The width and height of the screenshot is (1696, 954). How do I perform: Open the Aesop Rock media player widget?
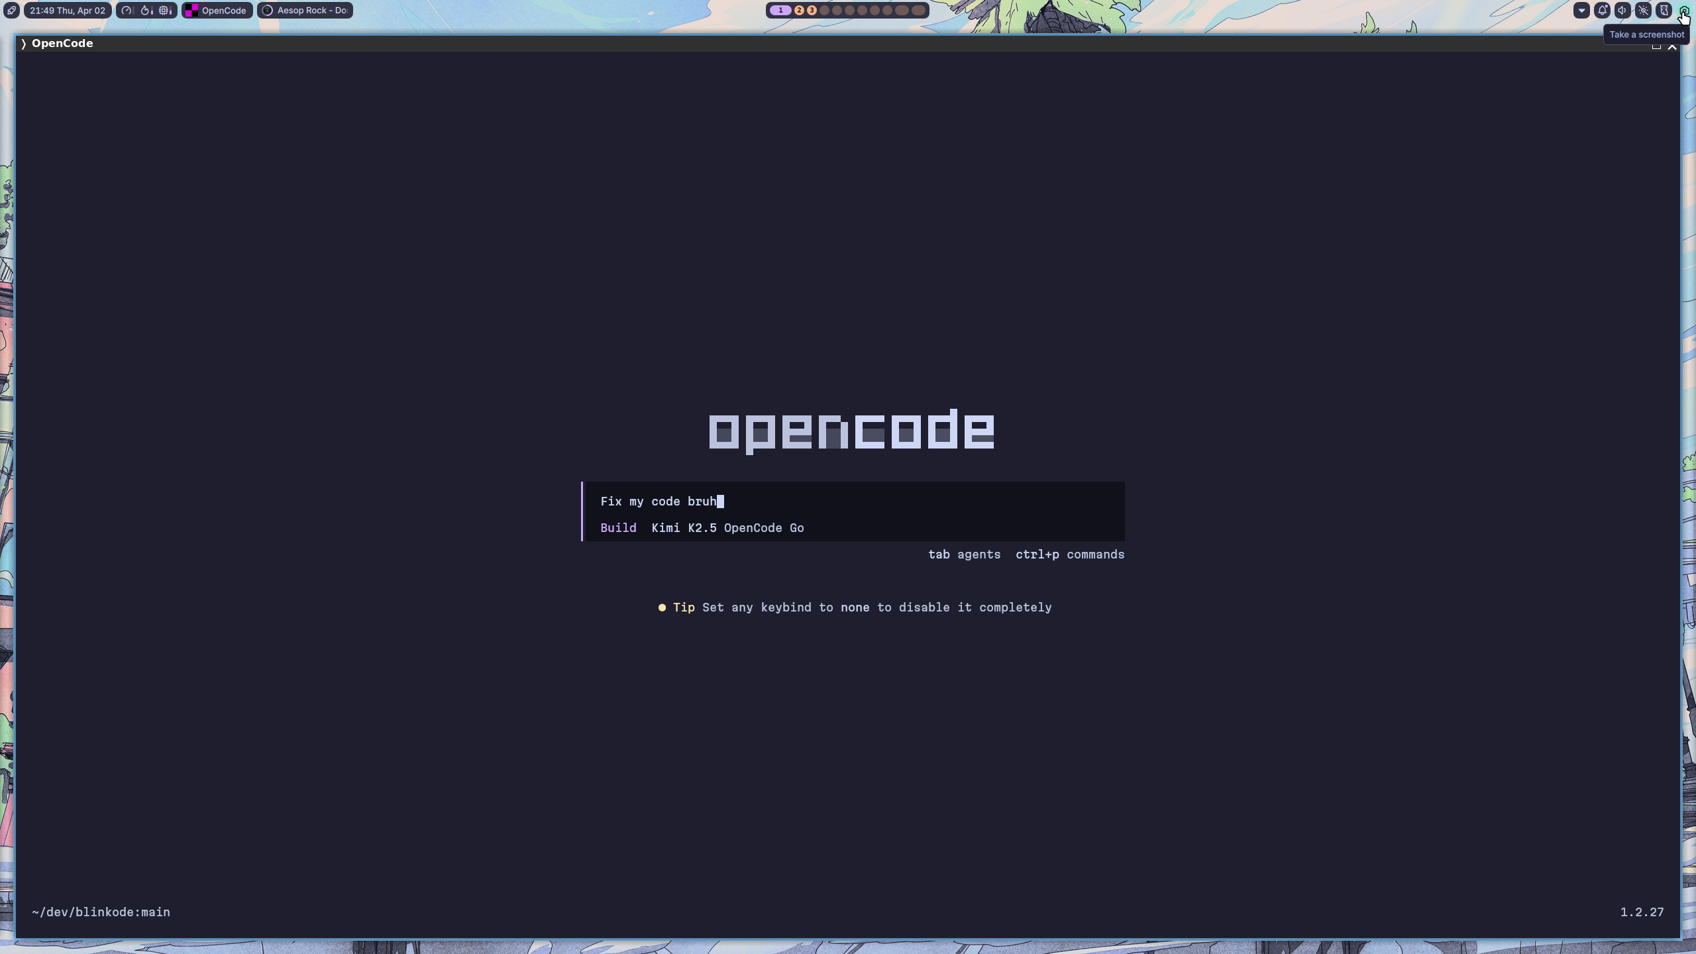[x=305, y=11]
